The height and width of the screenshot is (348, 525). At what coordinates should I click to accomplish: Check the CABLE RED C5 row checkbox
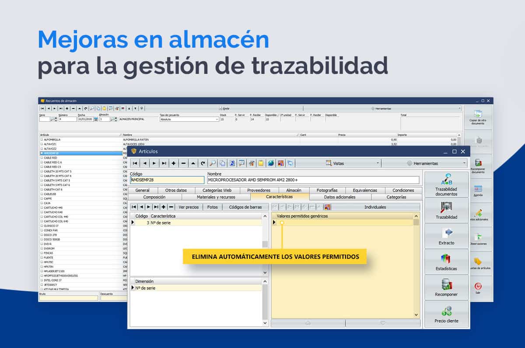42,167
